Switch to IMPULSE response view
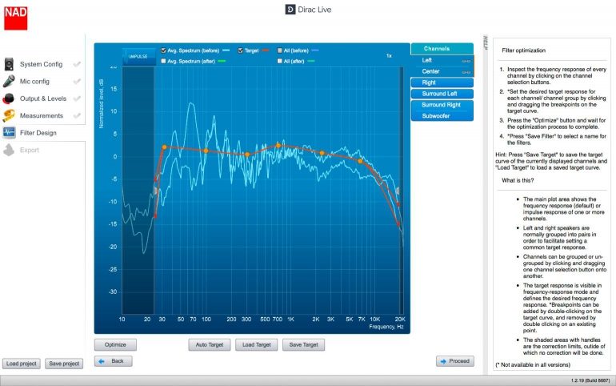Viewport: 616px width, 386px height. 138,56
